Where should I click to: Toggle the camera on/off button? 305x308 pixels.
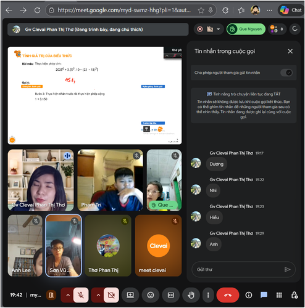111,295
